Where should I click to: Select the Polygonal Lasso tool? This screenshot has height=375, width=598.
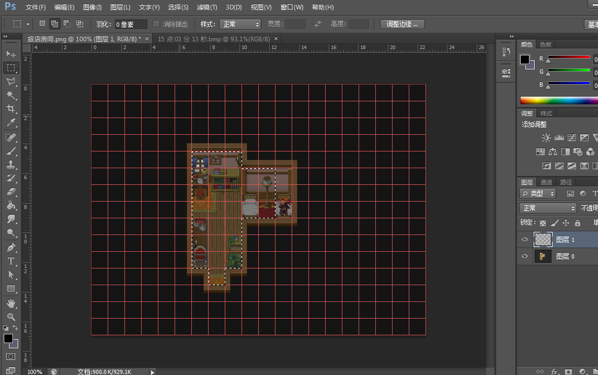pyautogui.click(x=11, y=81)
